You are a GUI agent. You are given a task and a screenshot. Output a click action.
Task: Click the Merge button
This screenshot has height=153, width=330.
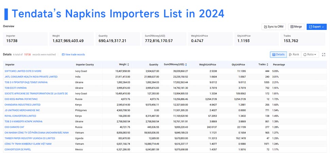click(x=296, y=27)
